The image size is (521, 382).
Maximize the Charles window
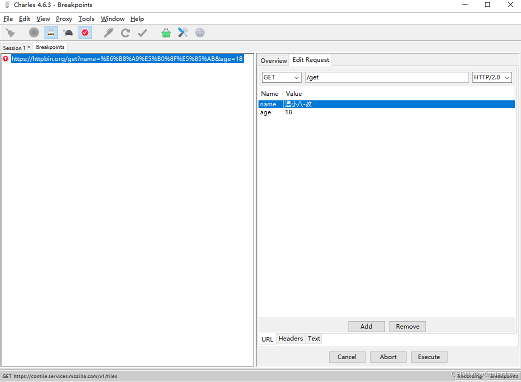[487, 4]
